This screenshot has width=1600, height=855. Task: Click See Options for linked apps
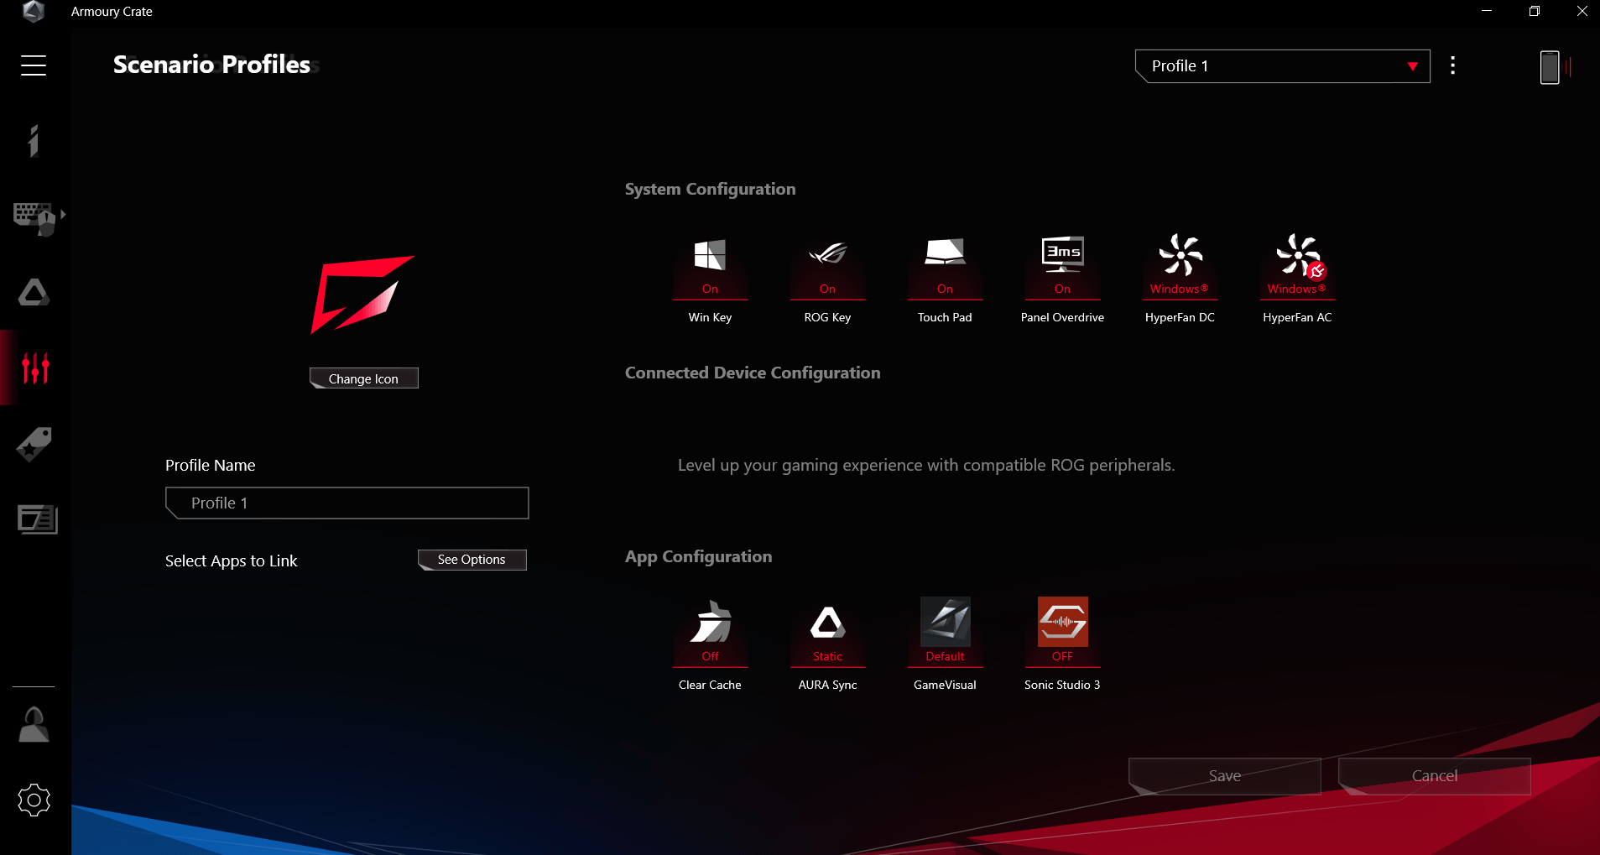coord(472,560)
